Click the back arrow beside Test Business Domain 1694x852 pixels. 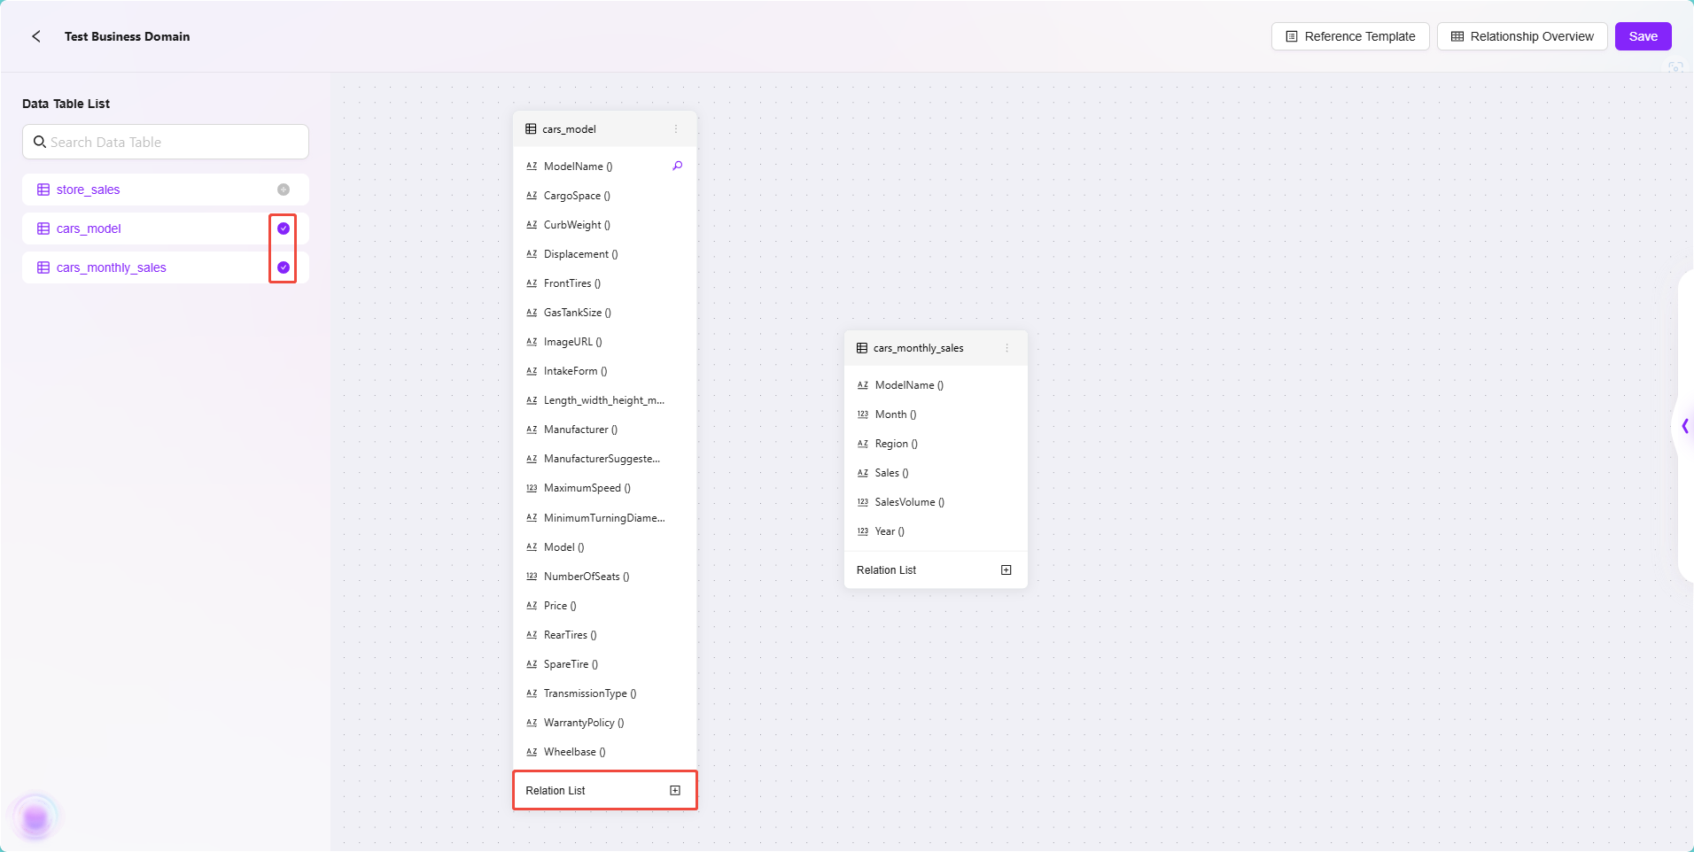tap(36, 36)
